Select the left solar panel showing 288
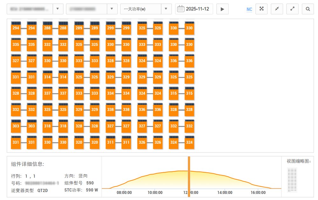Image resolution: width=318 pixels, height=200 pixels. [47, 28]
